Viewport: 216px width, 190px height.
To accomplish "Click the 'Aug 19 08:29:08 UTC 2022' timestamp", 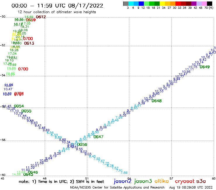I will tap(191, 188).
